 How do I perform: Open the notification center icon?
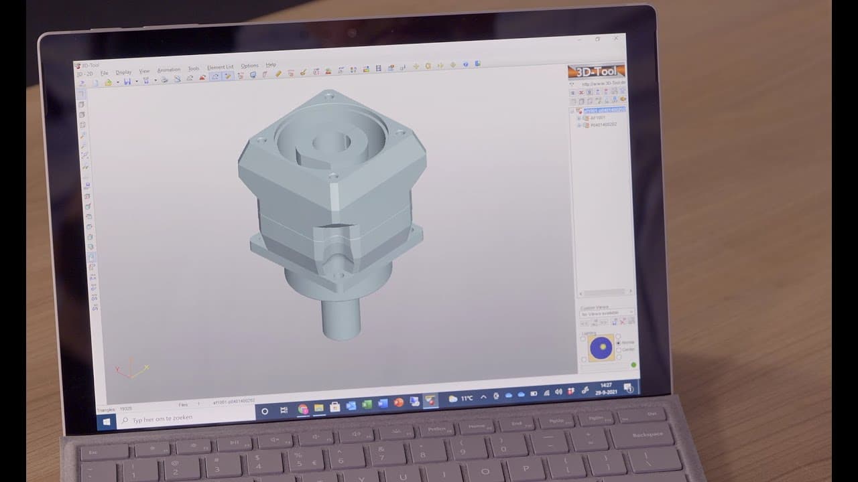[627, 388]
